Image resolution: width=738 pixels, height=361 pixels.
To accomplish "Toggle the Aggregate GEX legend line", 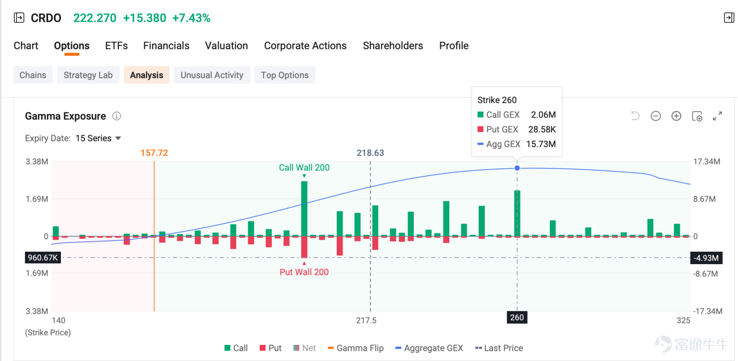I will tap(429, 348).
